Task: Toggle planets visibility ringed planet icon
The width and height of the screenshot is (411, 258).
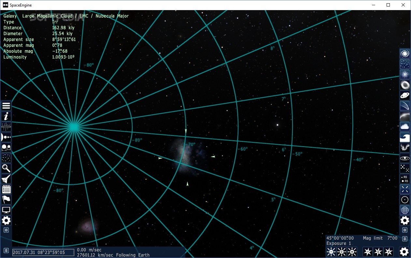Action: [405, 95]
